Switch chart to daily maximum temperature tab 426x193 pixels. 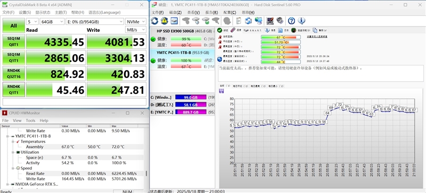258,86
